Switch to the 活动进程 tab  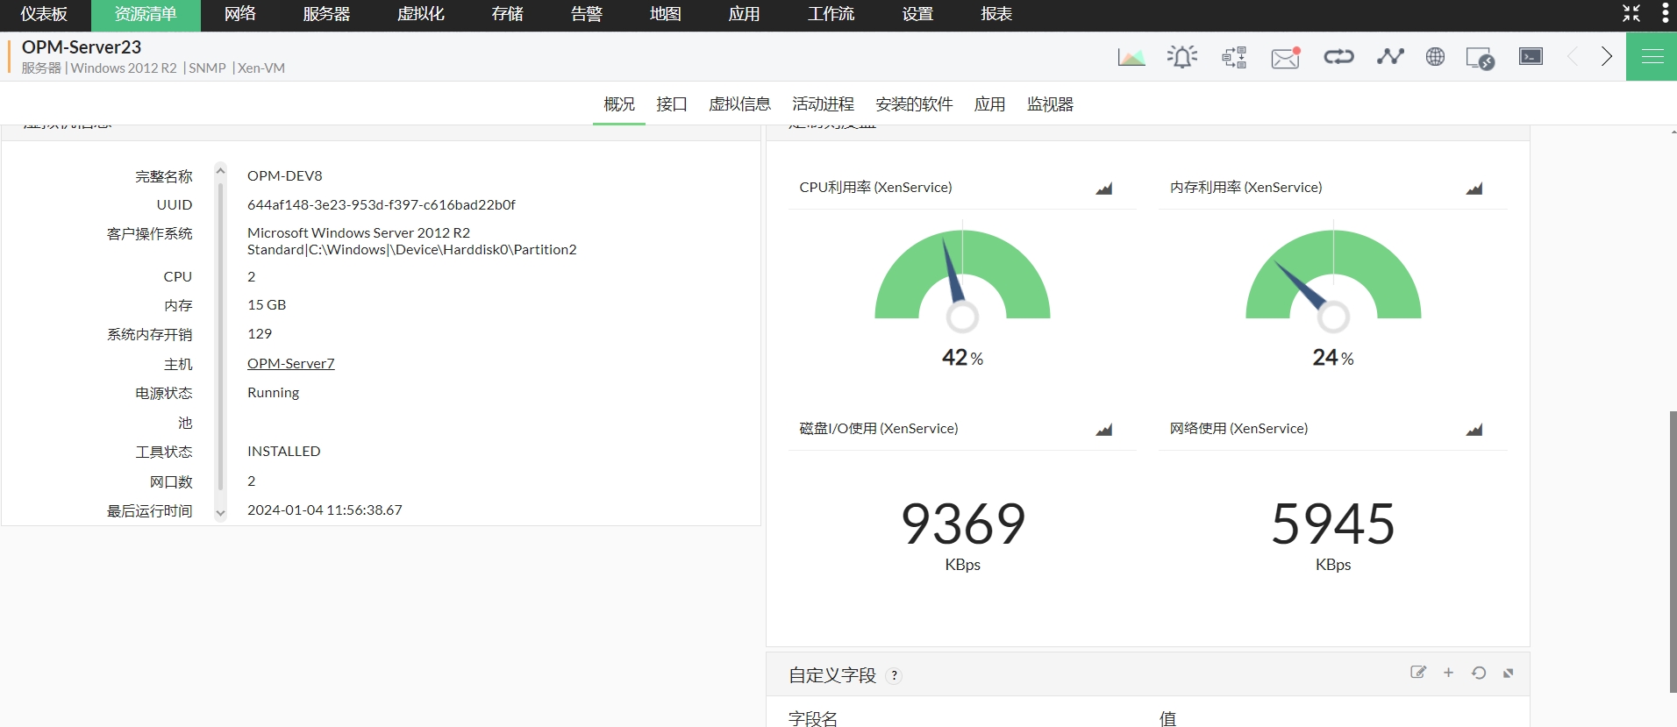[823, 104]
